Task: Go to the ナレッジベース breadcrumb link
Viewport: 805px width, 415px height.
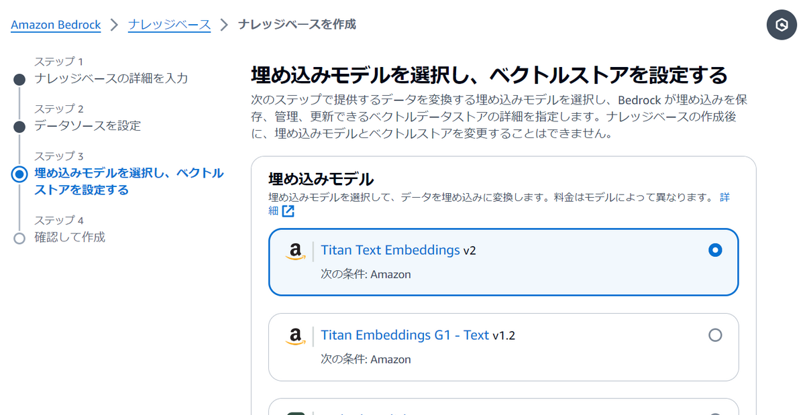Action: pyautogui.click(x=169, y=25)
